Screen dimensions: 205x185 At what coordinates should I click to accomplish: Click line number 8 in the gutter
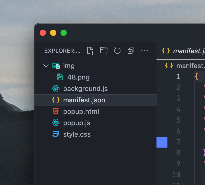[x=178, y=153]
